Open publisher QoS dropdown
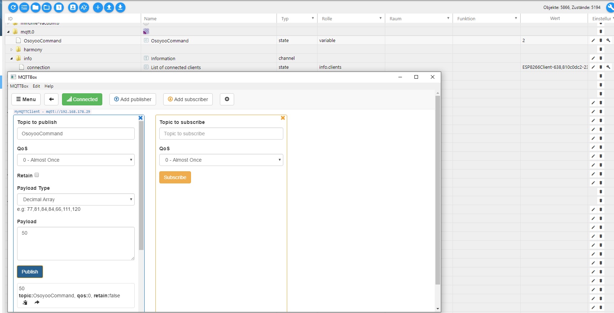The image size is (614, 313). (x=76, y=160)
